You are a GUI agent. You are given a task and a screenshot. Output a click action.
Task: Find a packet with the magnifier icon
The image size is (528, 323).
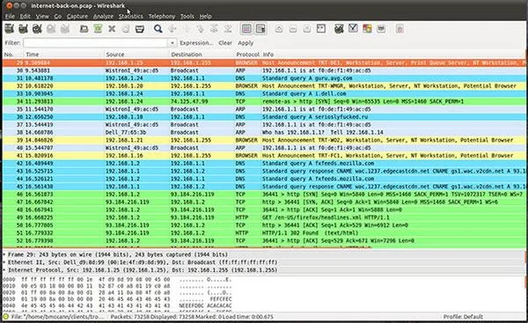(x=158, y=29)
